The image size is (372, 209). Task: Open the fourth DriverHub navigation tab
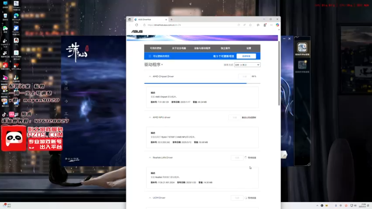[x=226, y=48]
